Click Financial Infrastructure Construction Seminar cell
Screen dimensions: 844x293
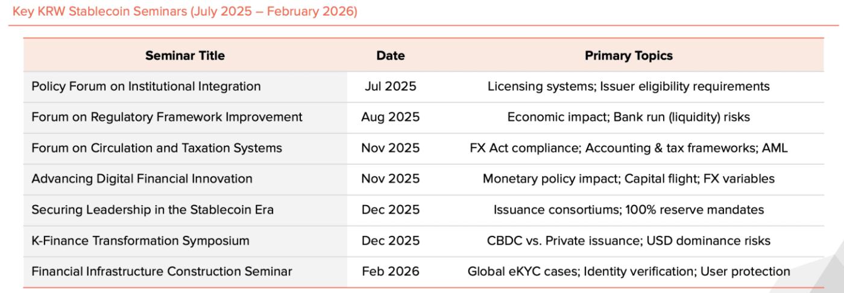point(162,272)
